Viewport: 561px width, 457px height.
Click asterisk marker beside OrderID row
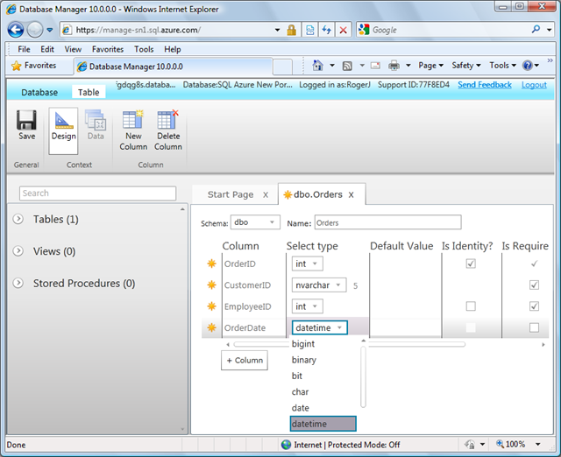(211, 264)
